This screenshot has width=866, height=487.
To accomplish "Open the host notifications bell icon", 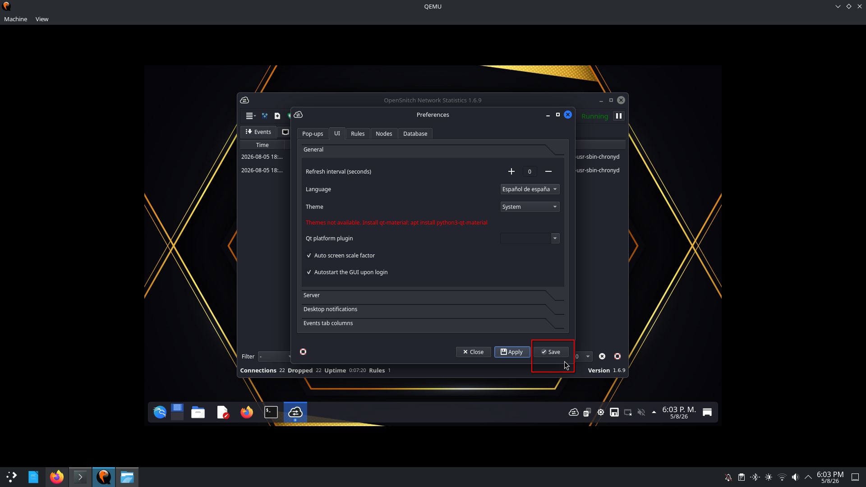I will 728,477.
